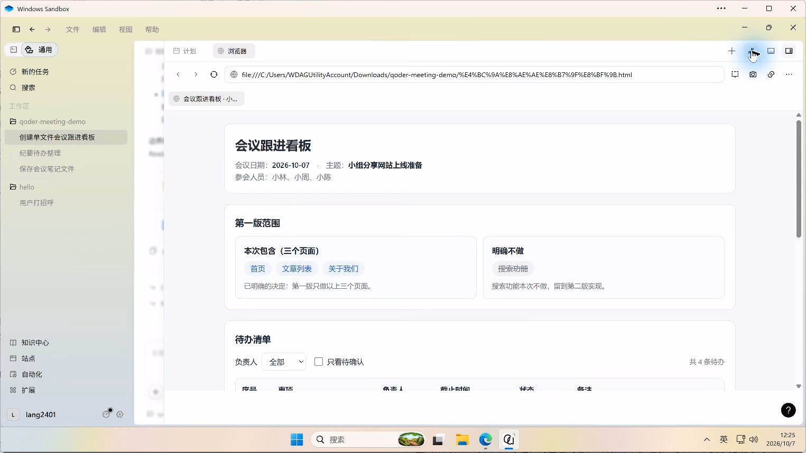Go back with the top-bar left arrow

point(32,30)
